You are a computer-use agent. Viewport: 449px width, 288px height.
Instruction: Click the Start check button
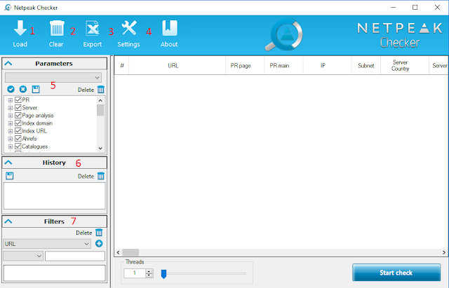click(396, 273)
